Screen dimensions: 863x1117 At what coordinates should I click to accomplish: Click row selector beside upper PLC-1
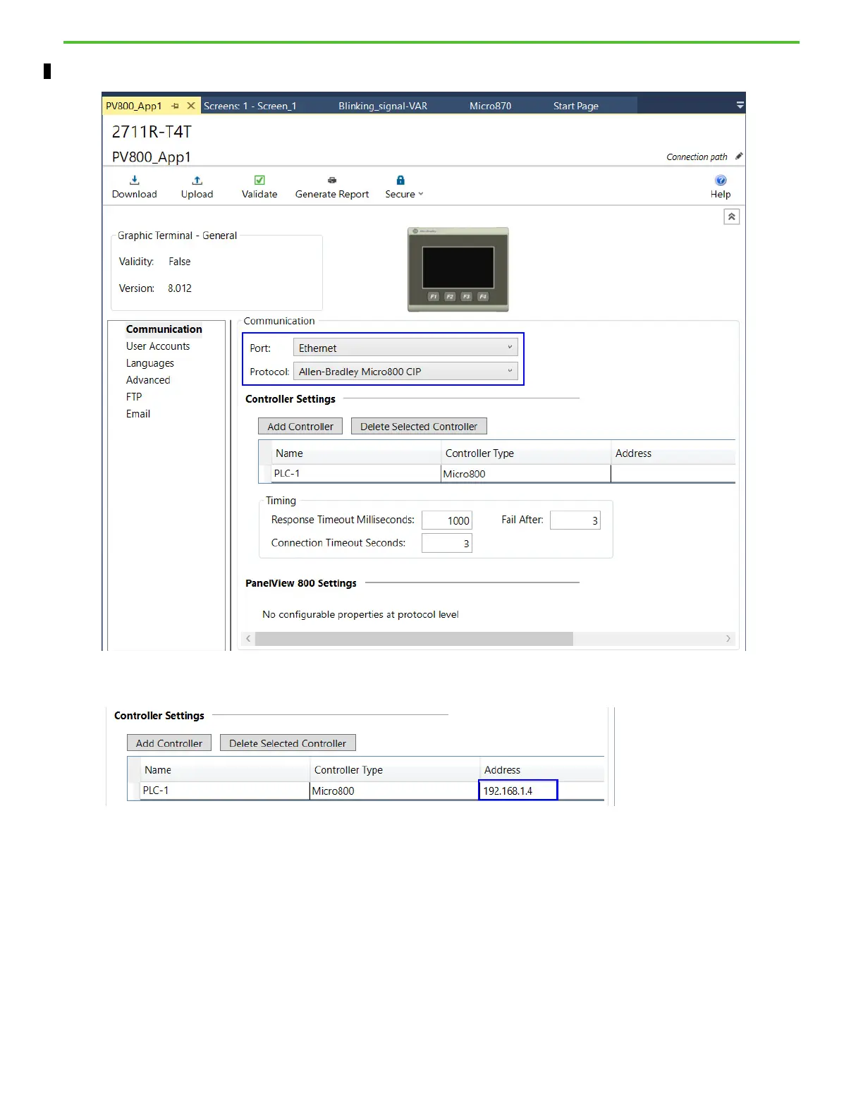coord(265,473)
